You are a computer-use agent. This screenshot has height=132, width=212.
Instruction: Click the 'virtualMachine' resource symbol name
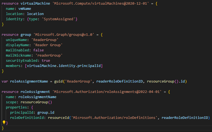tap(35, 3)
